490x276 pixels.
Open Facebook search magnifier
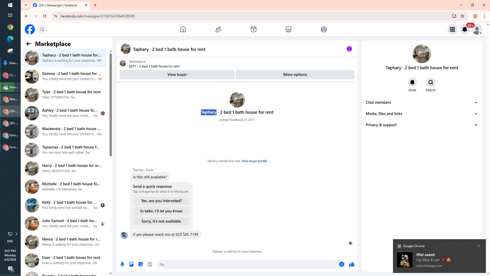click(42, 29)
